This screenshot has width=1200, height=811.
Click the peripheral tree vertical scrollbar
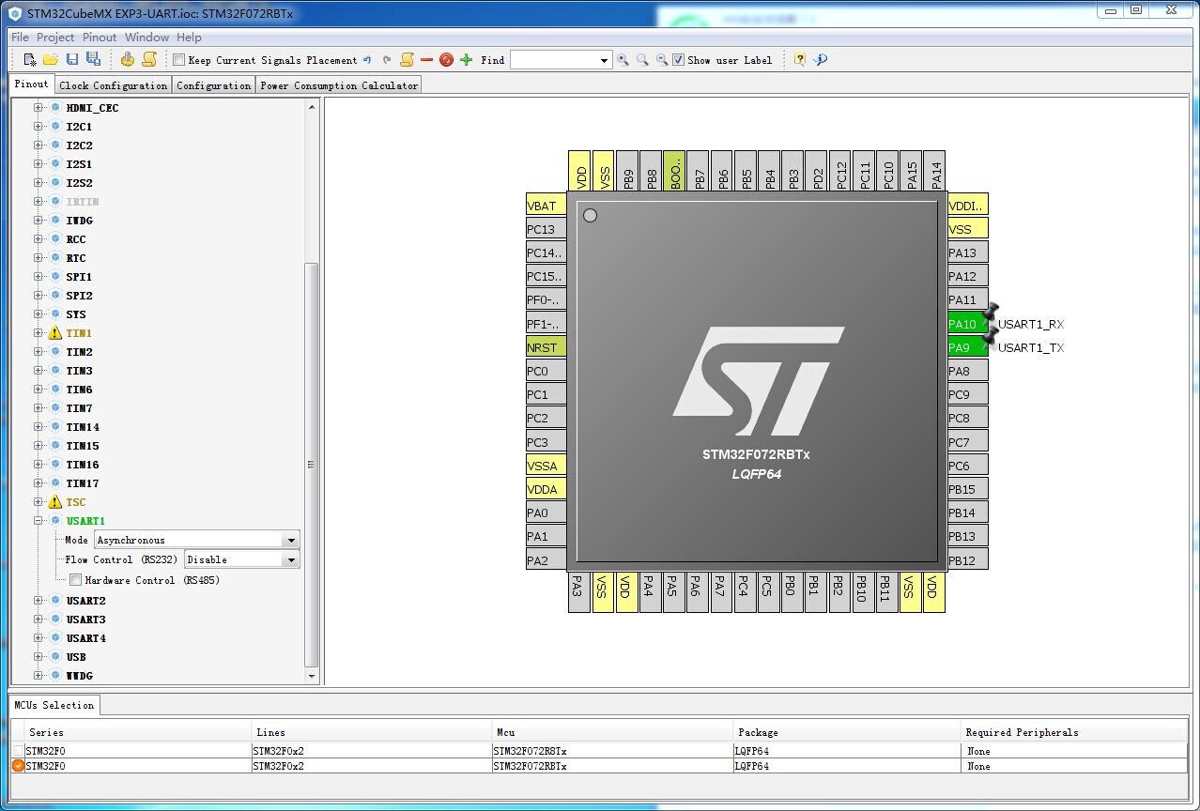point(312,464)
